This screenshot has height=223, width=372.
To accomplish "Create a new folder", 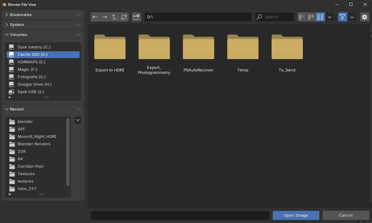I will pos(136,17).
